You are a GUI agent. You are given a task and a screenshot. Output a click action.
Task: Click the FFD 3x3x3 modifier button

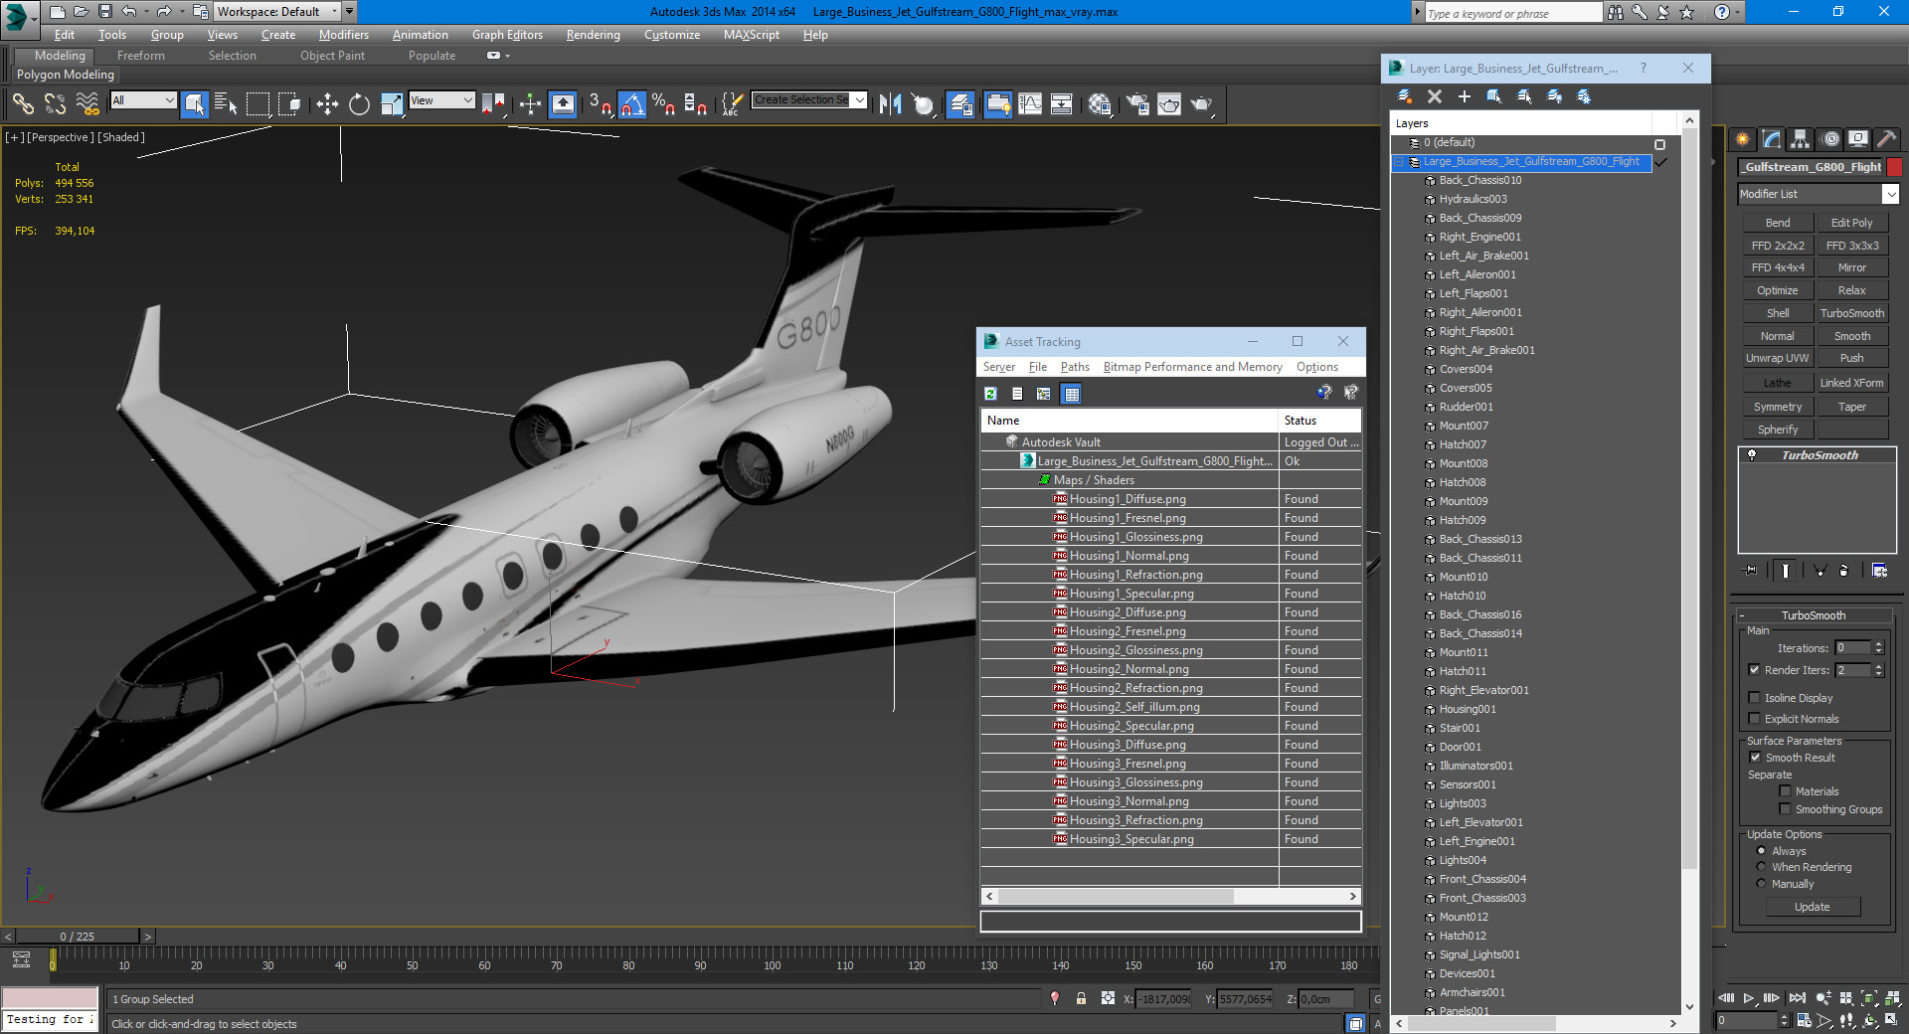click(1851, 246)
